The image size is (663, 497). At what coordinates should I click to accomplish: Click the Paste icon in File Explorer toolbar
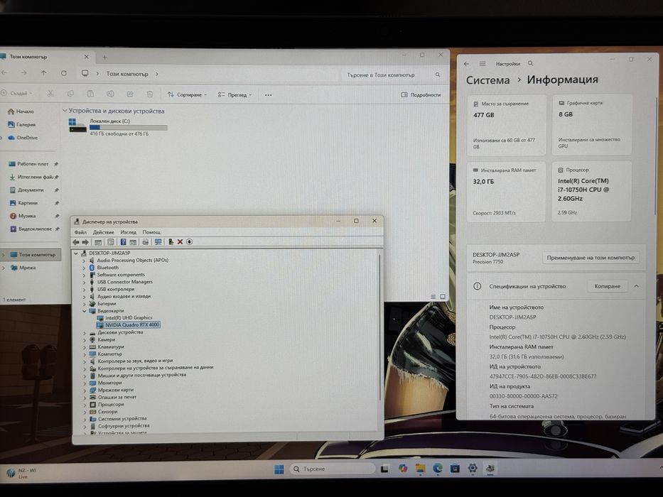[90, 94]
